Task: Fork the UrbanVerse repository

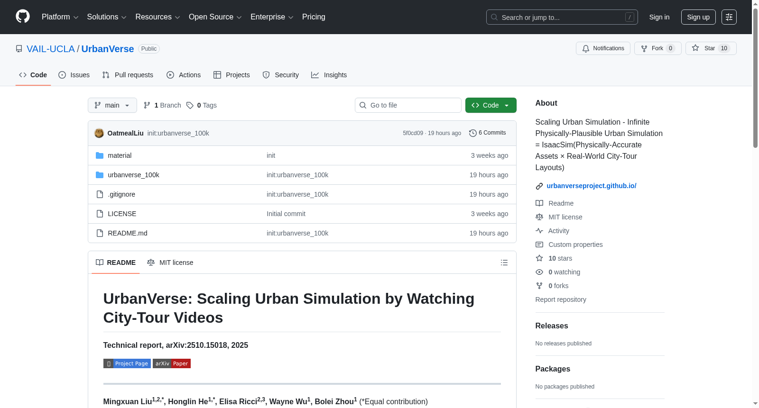Action: (x=657, y=48)
